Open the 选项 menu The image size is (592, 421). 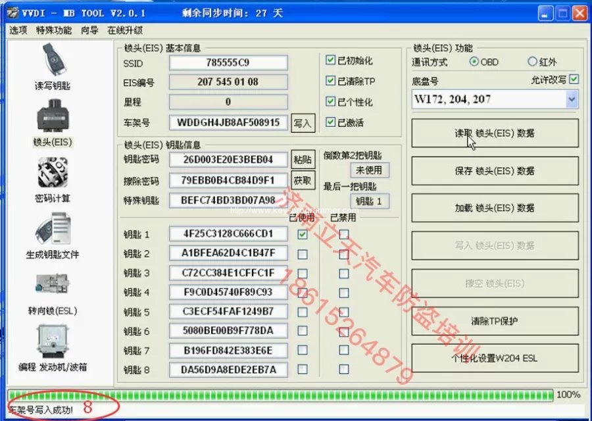pos(18,30)
